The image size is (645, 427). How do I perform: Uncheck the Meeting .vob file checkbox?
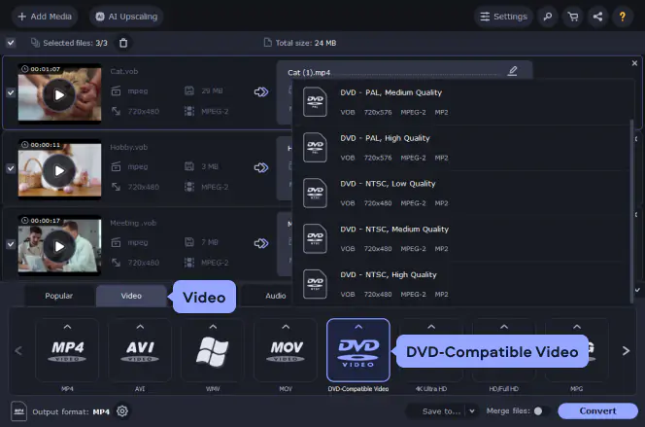(x=11, y=244)
